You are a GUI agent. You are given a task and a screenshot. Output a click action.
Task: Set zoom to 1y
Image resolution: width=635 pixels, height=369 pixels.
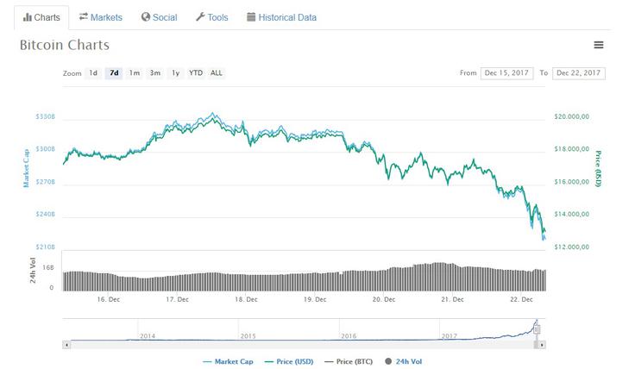[175, 72]
